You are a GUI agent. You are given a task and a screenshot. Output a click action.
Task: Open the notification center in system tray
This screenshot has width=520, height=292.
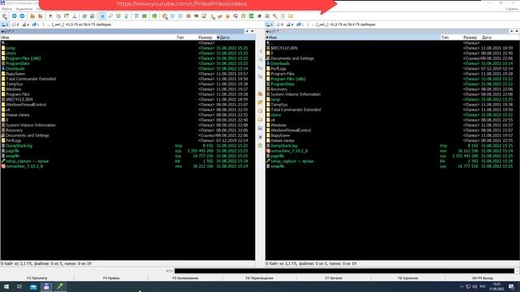511,286
